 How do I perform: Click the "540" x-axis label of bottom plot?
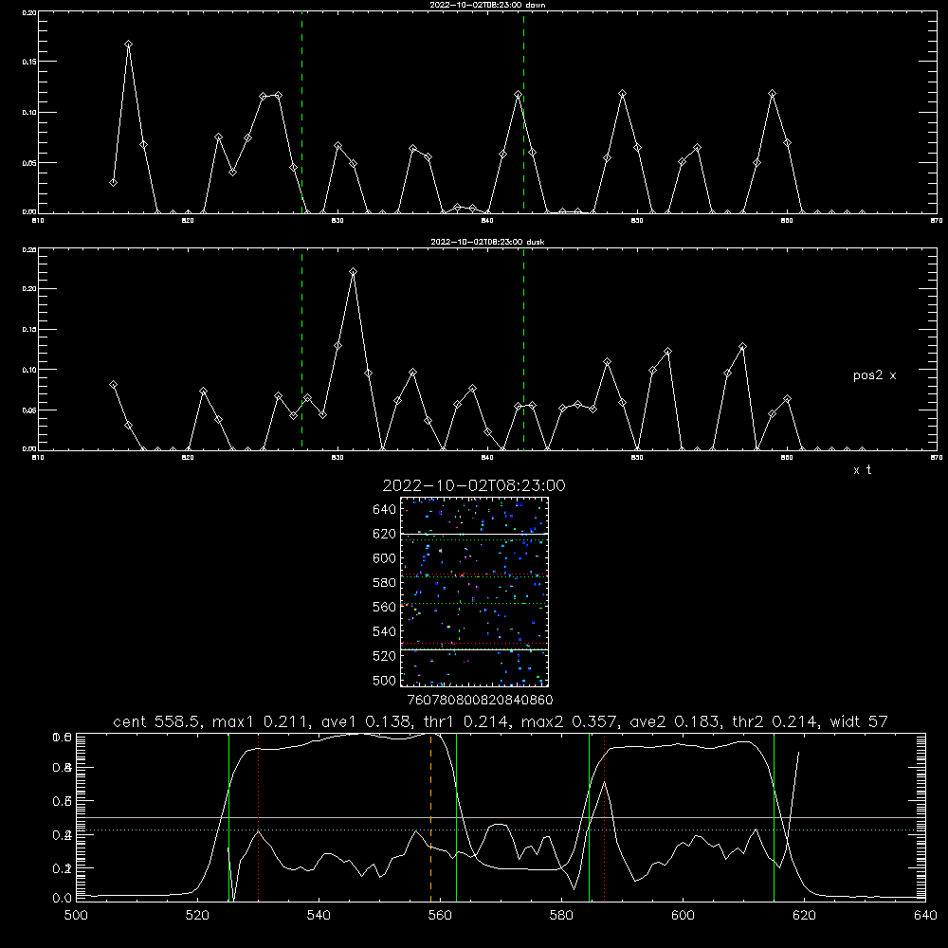tap(319, 916)
